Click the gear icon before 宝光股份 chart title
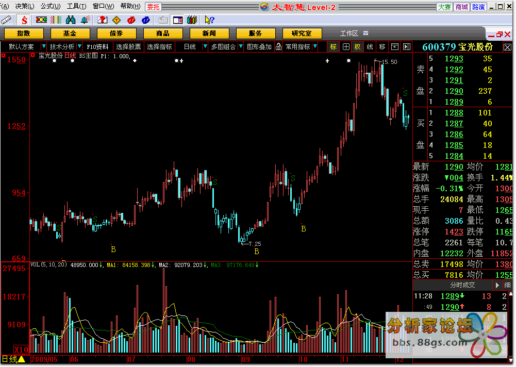The image size is (516, 367). [x=33, y=55]
